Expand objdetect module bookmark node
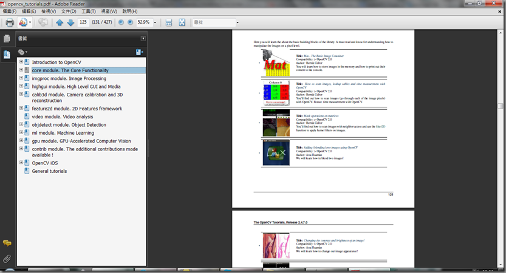Viewport: 506px width, 273px height. (x=21, y=124)
